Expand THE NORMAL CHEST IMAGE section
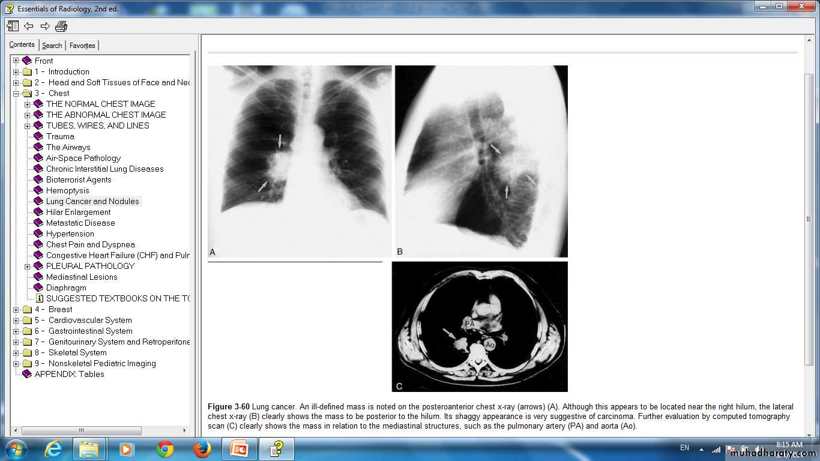The image size is (820, 461). coord(28,104)
